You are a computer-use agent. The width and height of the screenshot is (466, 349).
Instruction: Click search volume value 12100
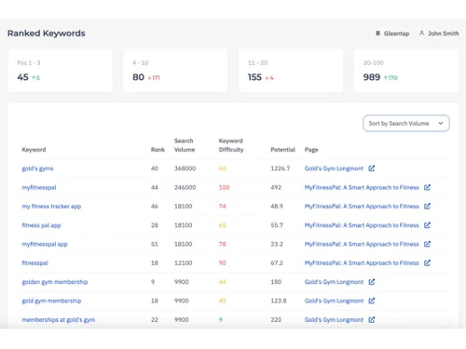[184, 263]
